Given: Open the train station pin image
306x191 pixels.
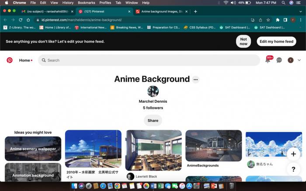Looking at the screenshot, I should click(x=213, y=146).
